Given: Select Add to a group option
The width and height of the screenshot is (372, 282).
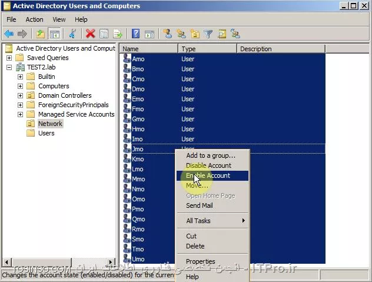Looking at the screenshot, I should point(212,155).
